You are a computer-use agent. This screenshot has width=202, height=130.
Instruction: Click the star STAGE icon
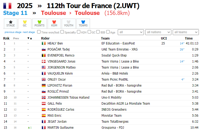coord(10,22)
